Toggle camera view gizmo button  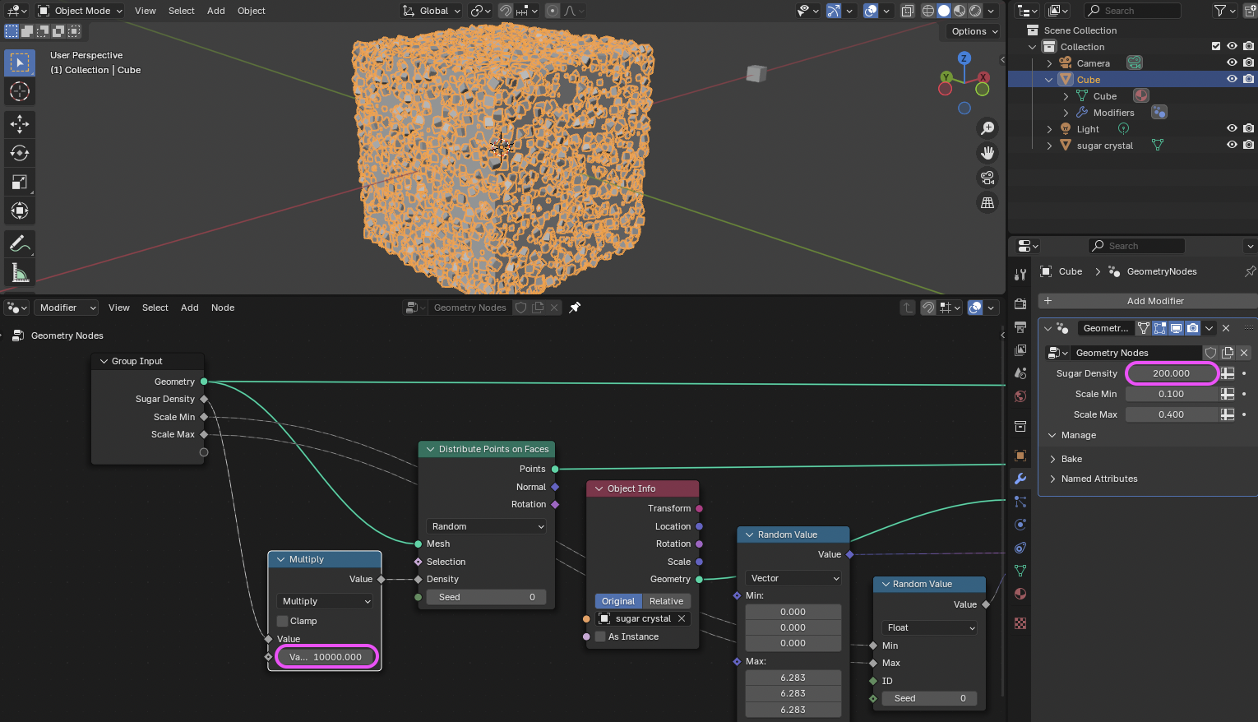(987, 178)
